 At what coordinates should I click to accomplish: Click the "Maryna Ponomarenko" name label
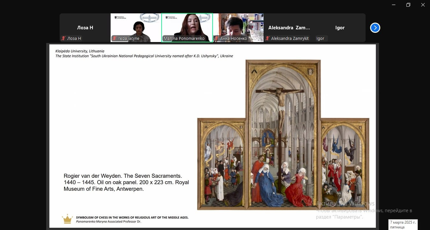click(184, 39)
